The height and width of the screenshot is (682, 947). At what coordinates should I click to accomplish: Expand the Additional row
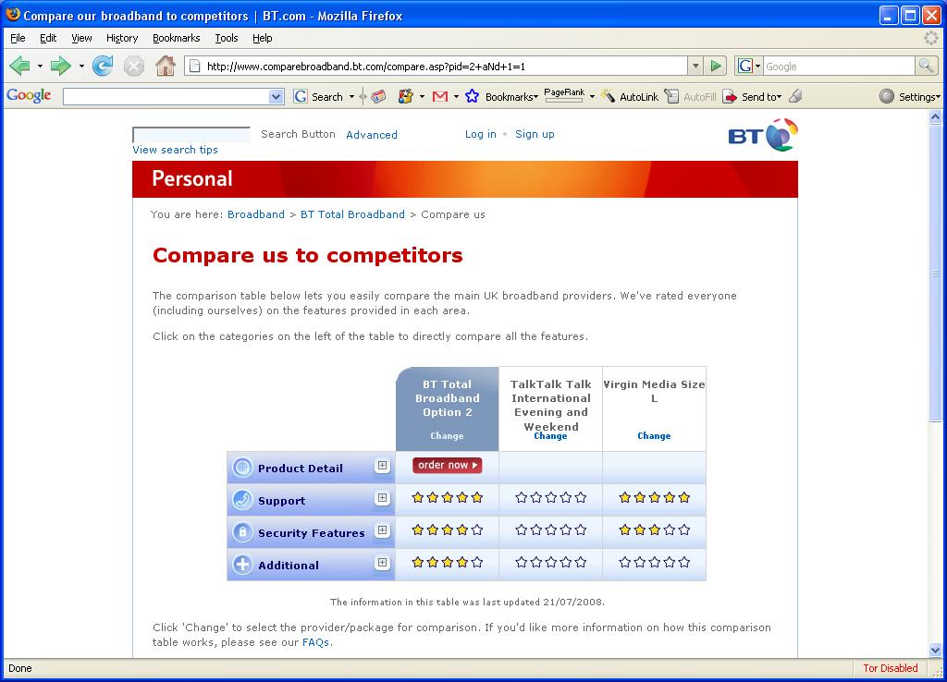(382, 563)
